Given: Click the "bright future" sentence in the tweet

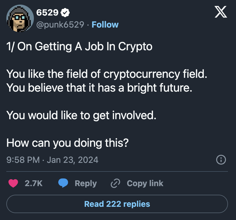Looking at the screenshot, I should [x=99, y=88].
